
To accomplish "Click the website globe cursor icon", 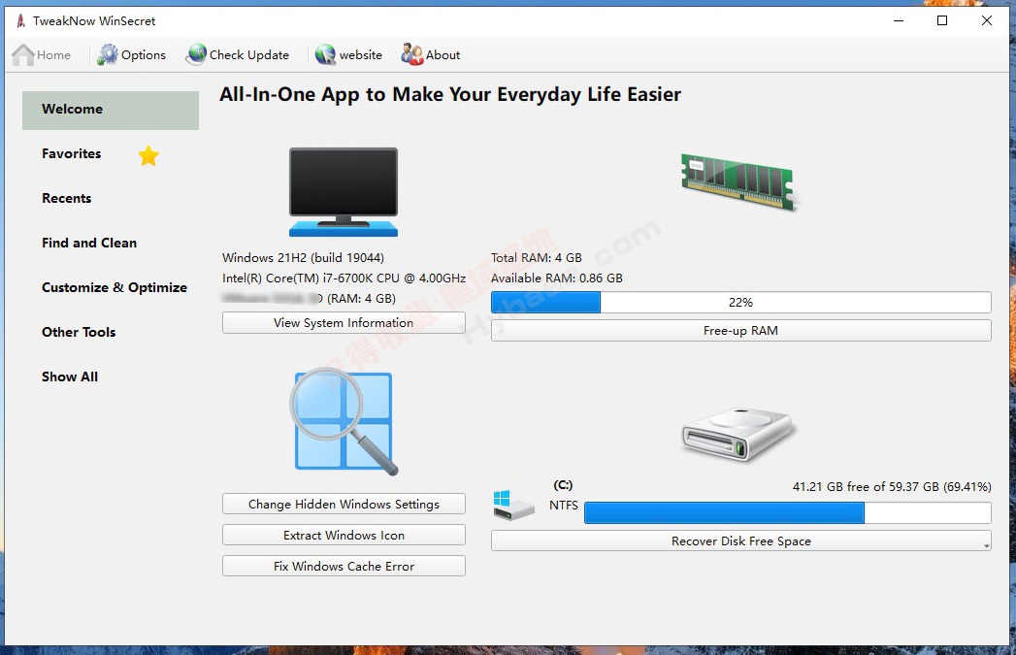I will [x=325, y=55].
